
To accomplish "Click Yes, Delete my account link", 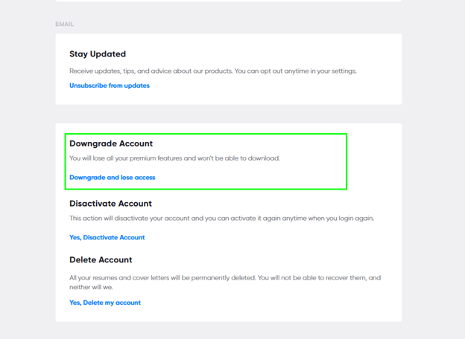I will 105,303.
